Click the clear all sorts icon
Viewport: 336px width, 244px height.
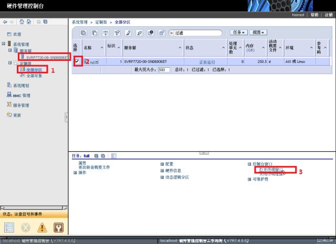(x=139, y=33)
